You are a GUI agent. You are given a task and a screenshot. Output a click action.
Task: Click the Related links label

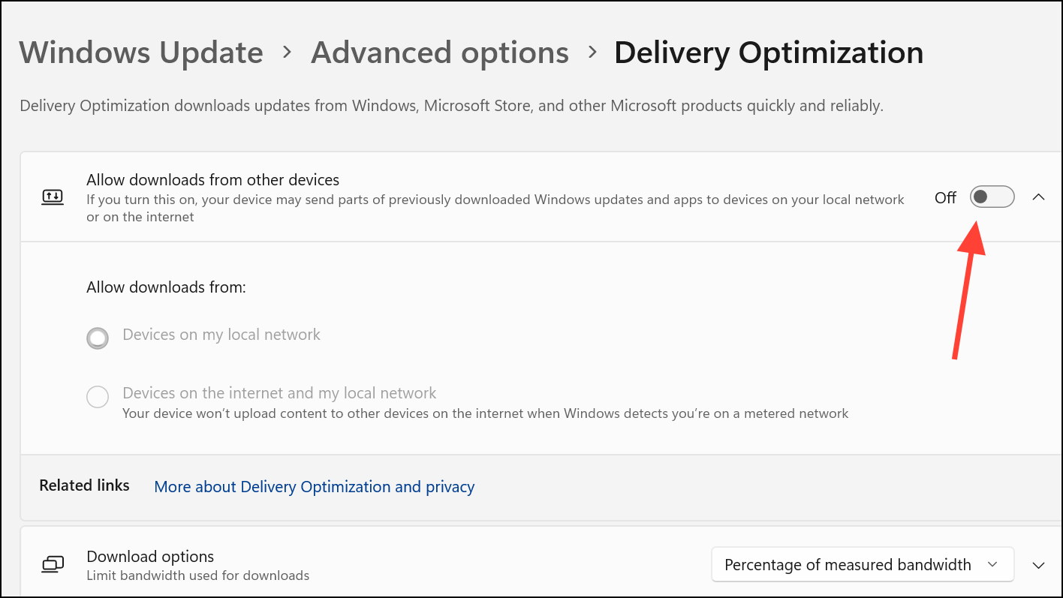pos(84,485)
